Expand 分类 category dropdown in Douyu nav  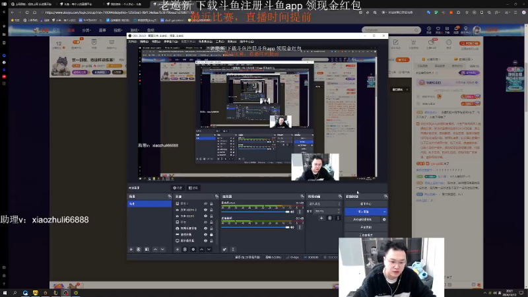click(x=86, y=30)
